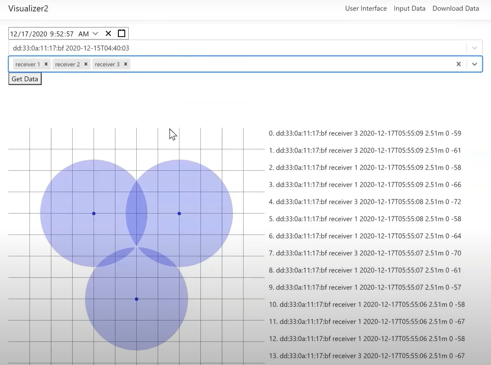Click the Get Data button
The image size is (491, 365).
[25, 79]
